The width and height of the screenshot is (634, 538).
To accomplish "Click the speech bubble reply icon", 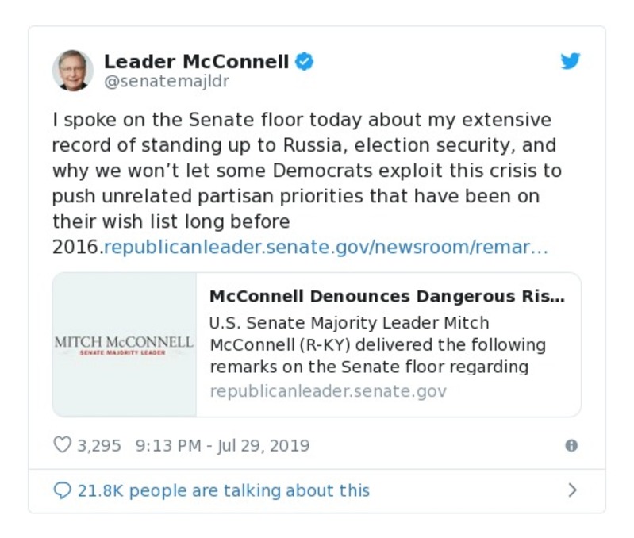I will tap(62, 490).
